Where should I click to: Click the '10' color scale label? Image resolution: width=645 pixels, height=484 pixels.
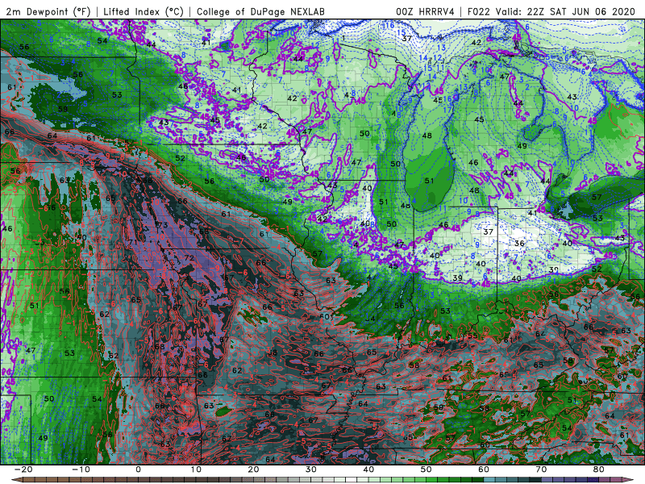click(x=196, y=469)
